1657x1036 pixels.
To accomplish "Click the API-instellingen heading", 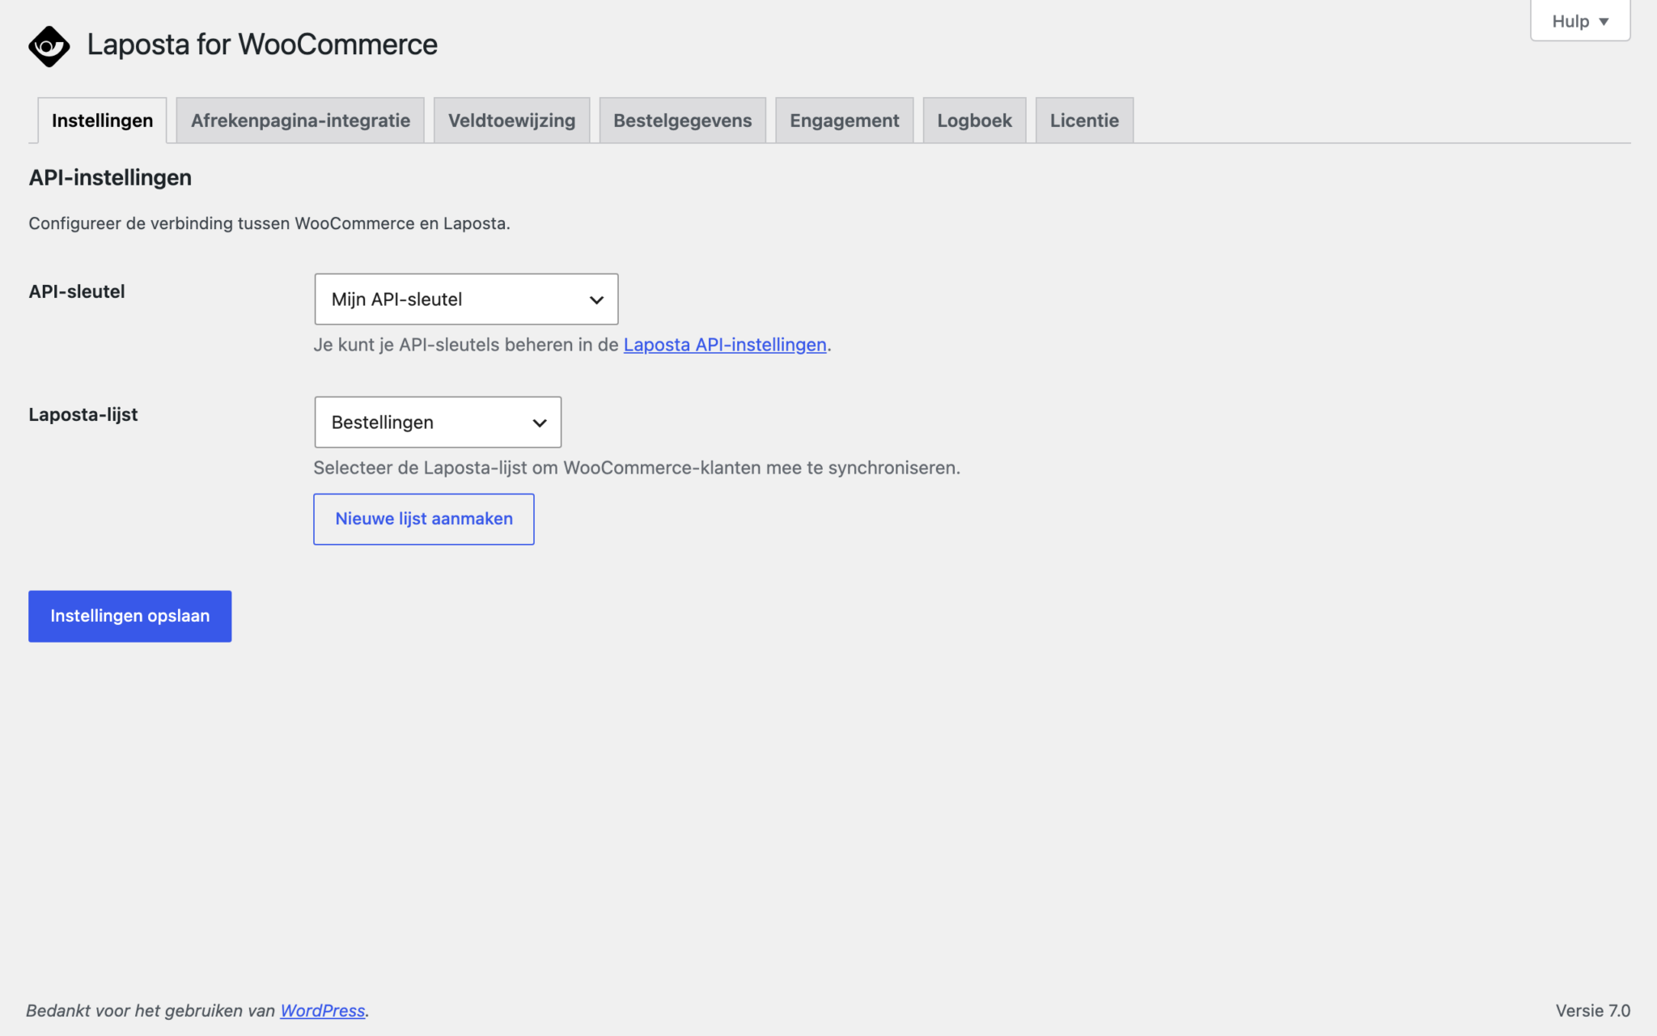I will tap(110, 177).
